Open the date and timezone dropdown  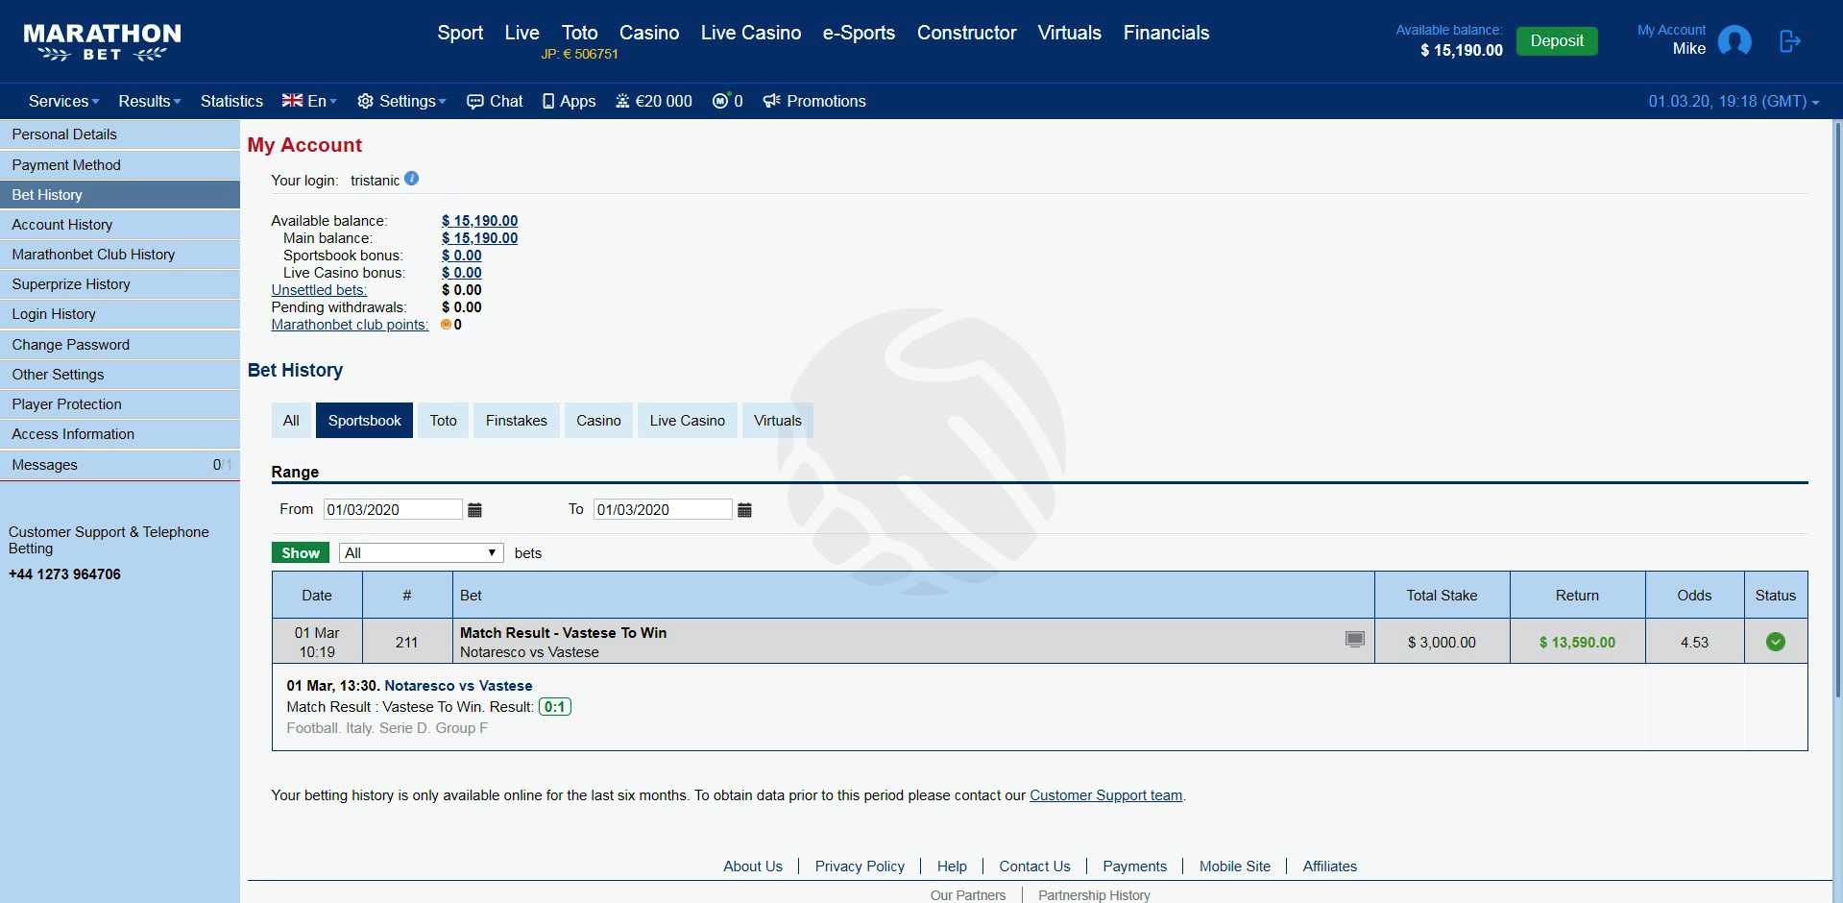[x=1734, y=101]
